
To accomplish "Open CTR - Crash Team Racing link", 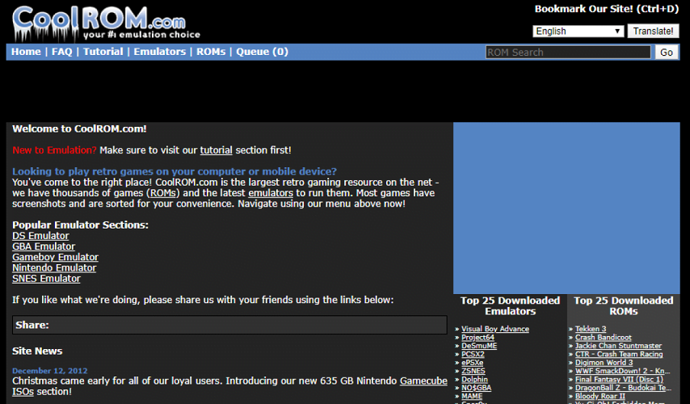I will point(619,354).
